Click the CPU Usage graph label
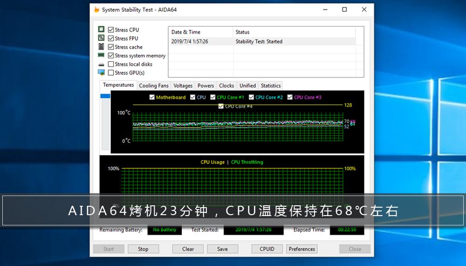 (212, 162)
